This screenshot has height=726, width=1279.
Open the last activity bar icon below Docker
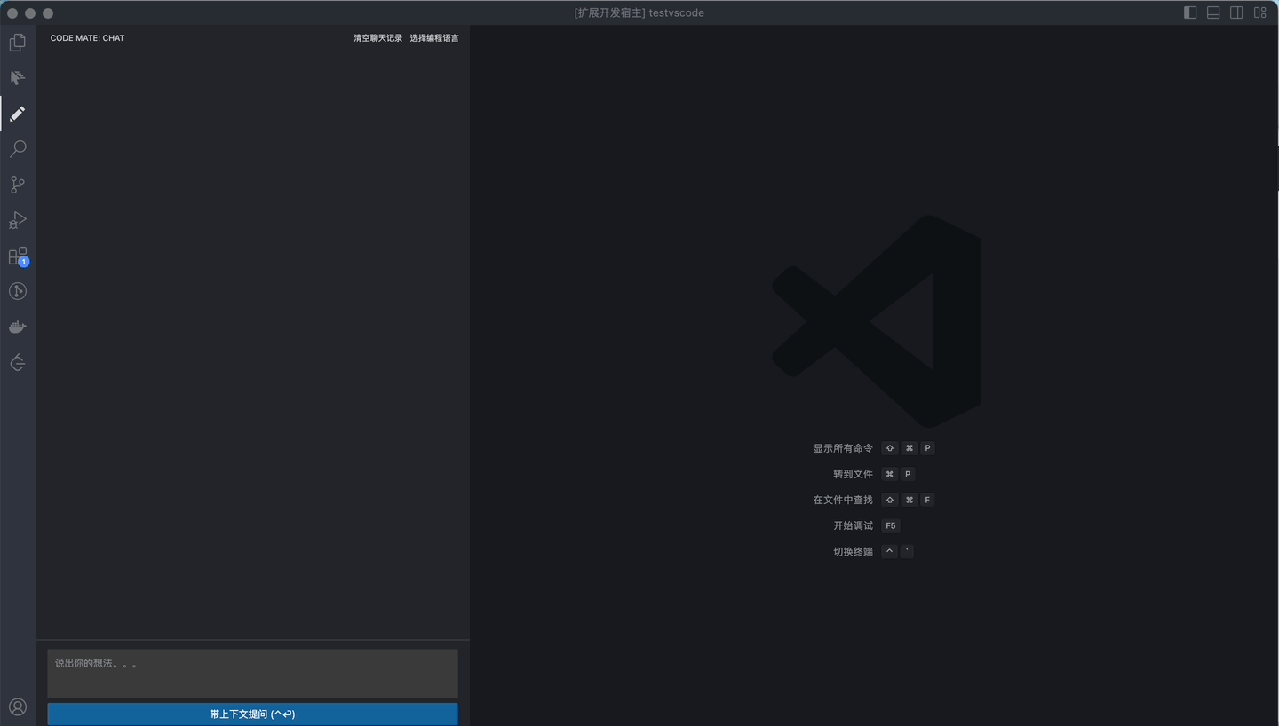click(18, 363)
